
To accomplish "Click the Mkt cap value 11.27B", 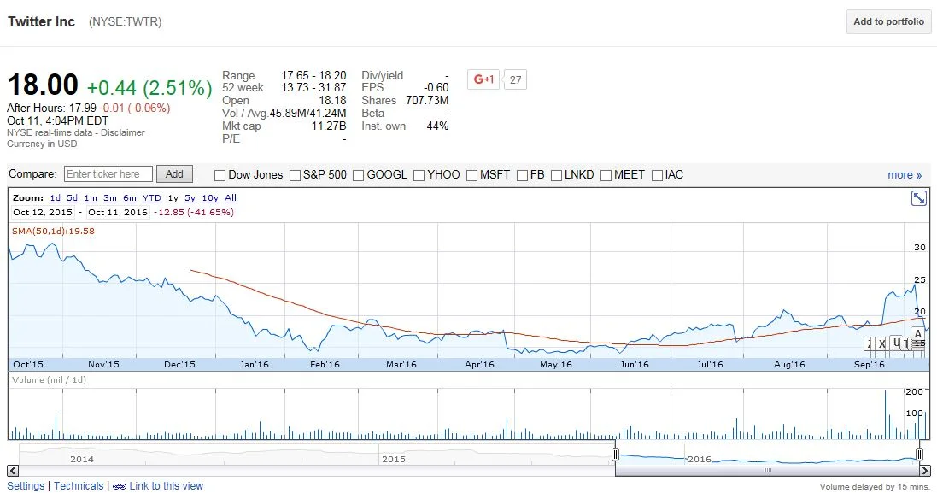I will pyautogui.click(x=329, y=126).
